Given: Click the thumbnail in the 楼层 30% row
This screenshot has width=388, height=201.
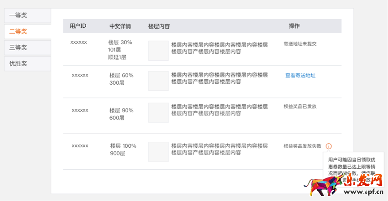Looking at the screenshot, I should pyautogui.click(x=158, y=51).
